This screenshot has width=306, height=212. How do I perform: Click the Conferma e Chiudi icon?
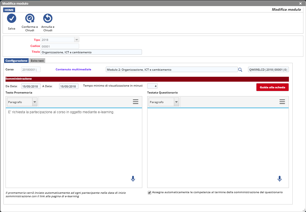(30, 19)
